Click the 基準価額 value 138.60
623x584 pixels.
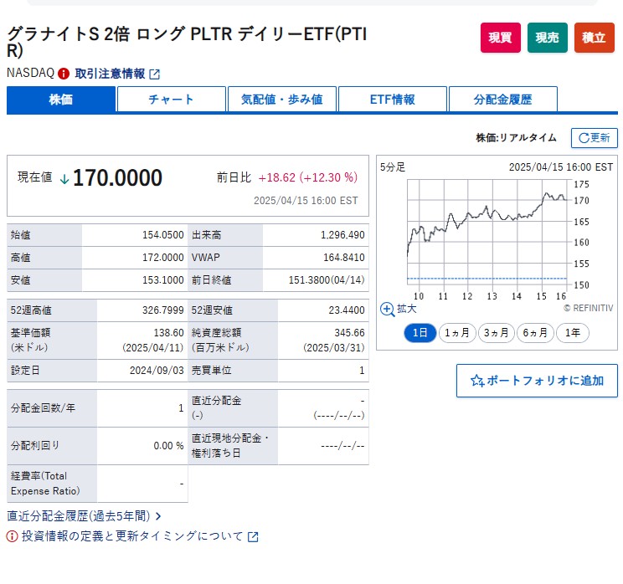tap(168, 333)
